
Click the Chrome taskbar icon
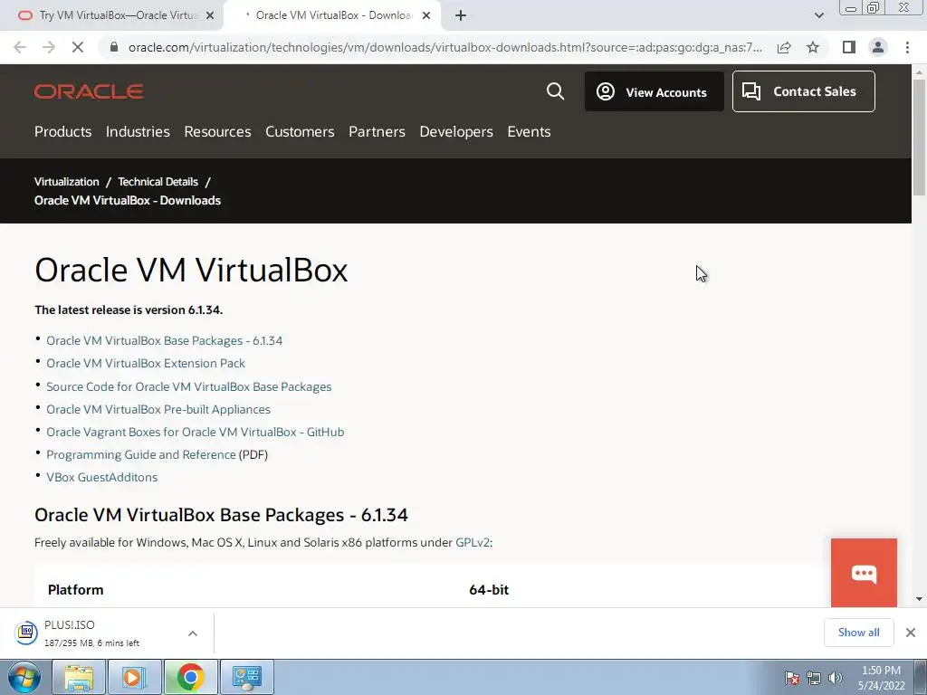point(190,677)
